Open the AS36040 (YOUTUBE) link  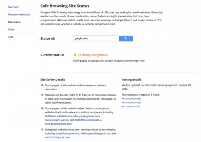click(131, 102)
